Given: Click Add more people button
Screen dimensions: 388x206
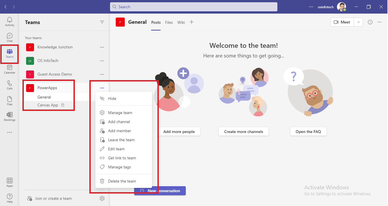Looking at the screenshot, I should tap(179, 132).
